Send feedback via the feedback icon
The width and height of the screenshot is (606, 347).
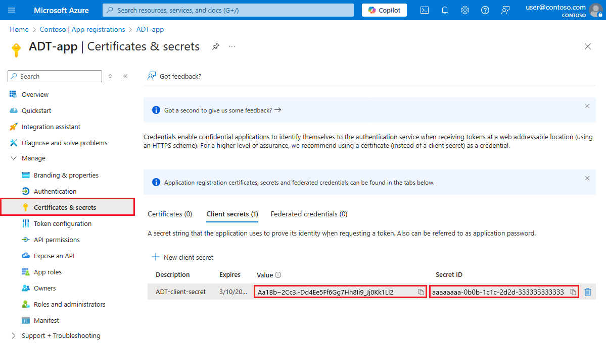click(x=505, y=10)
